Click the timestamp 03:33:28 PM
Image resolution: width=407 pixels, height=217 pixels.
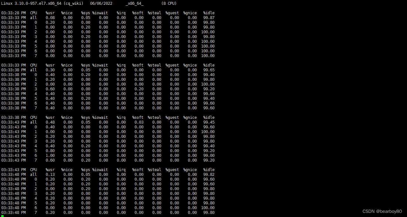(14, 13)
